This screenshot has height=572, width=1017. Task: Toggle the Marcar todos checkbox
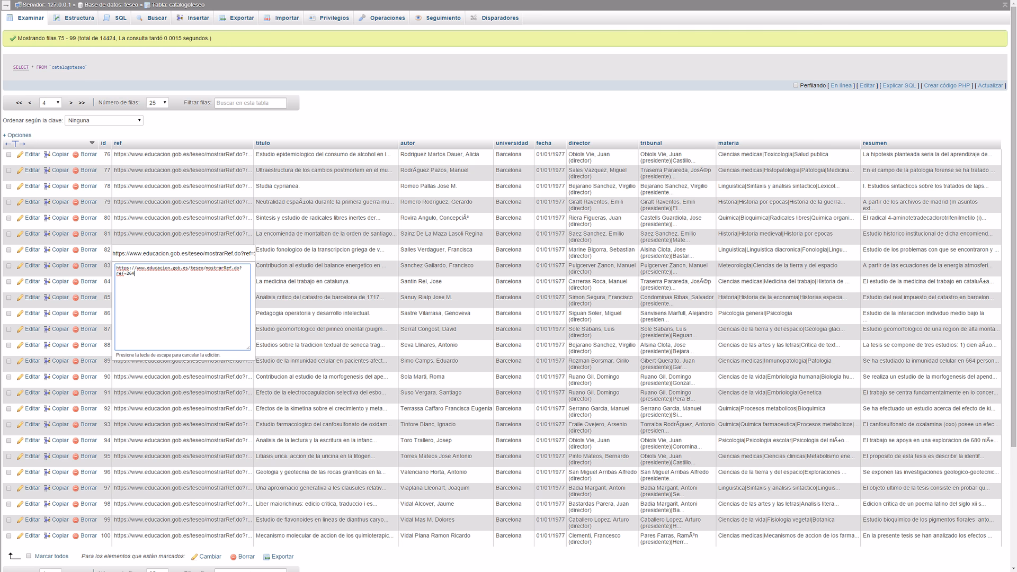pos(29,556)
